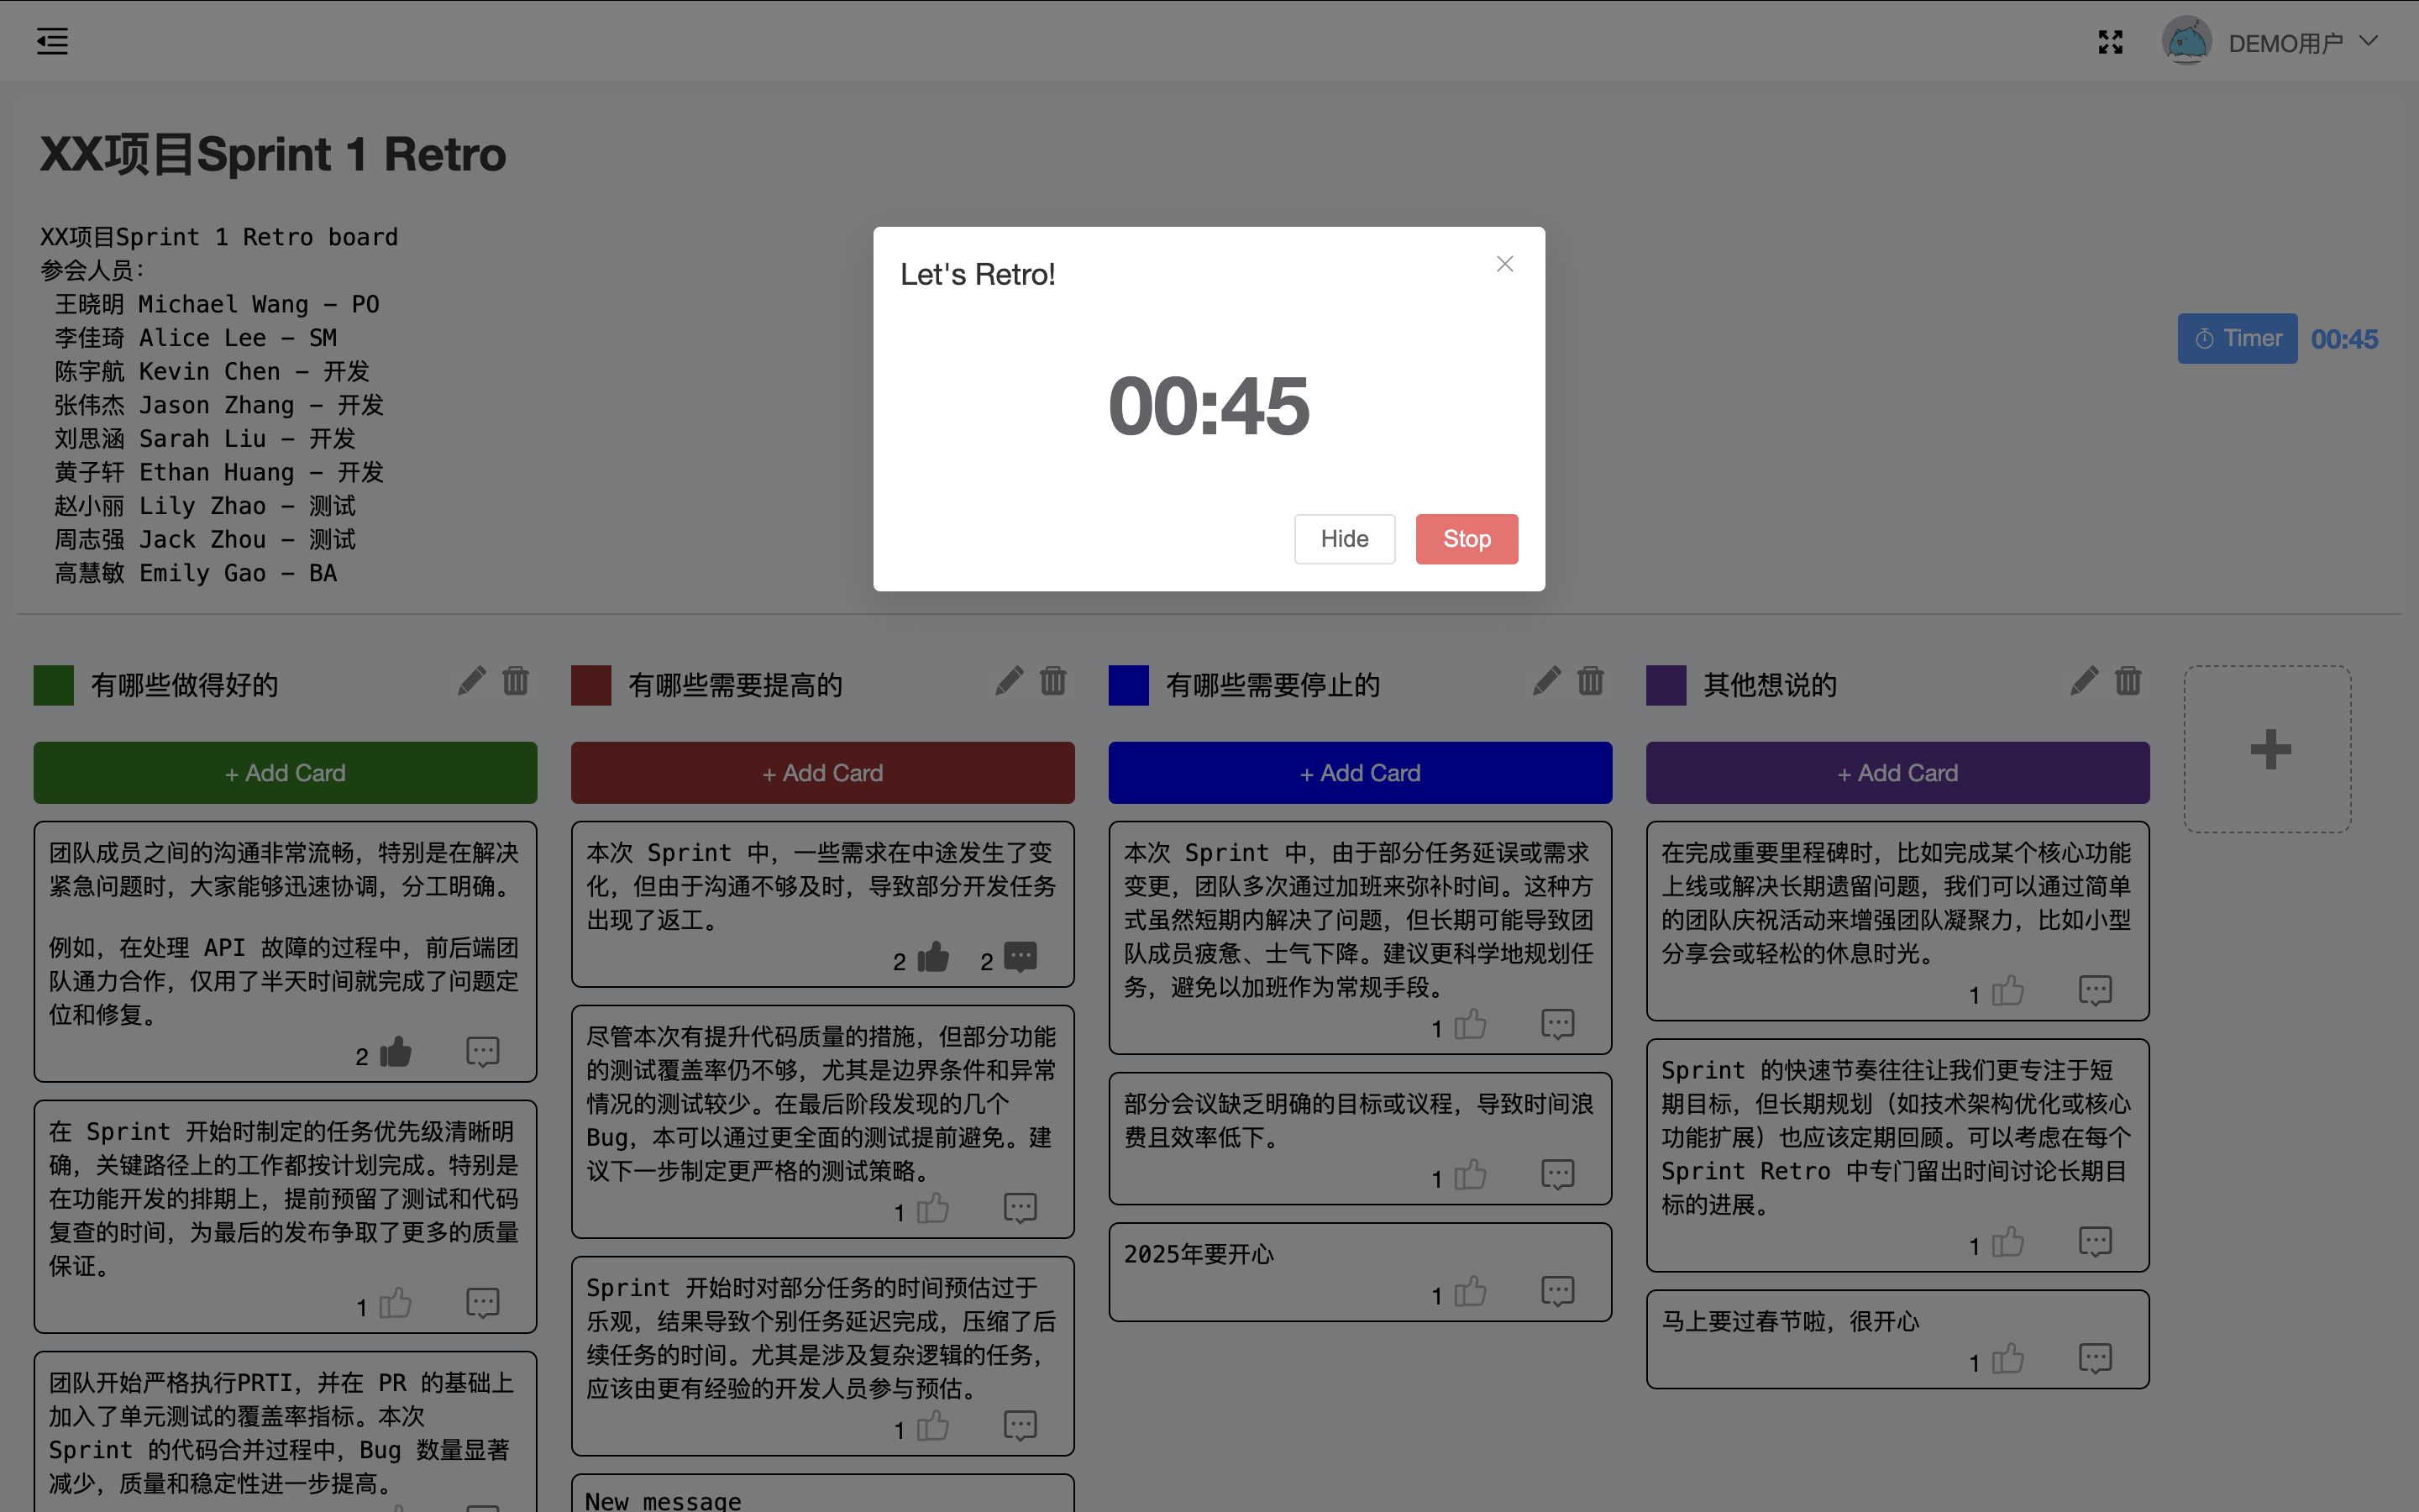Edit the '有哪些需要停止的' column with pencil
Viewport: 2419px width, 1512px height.
pos(1546,682)
